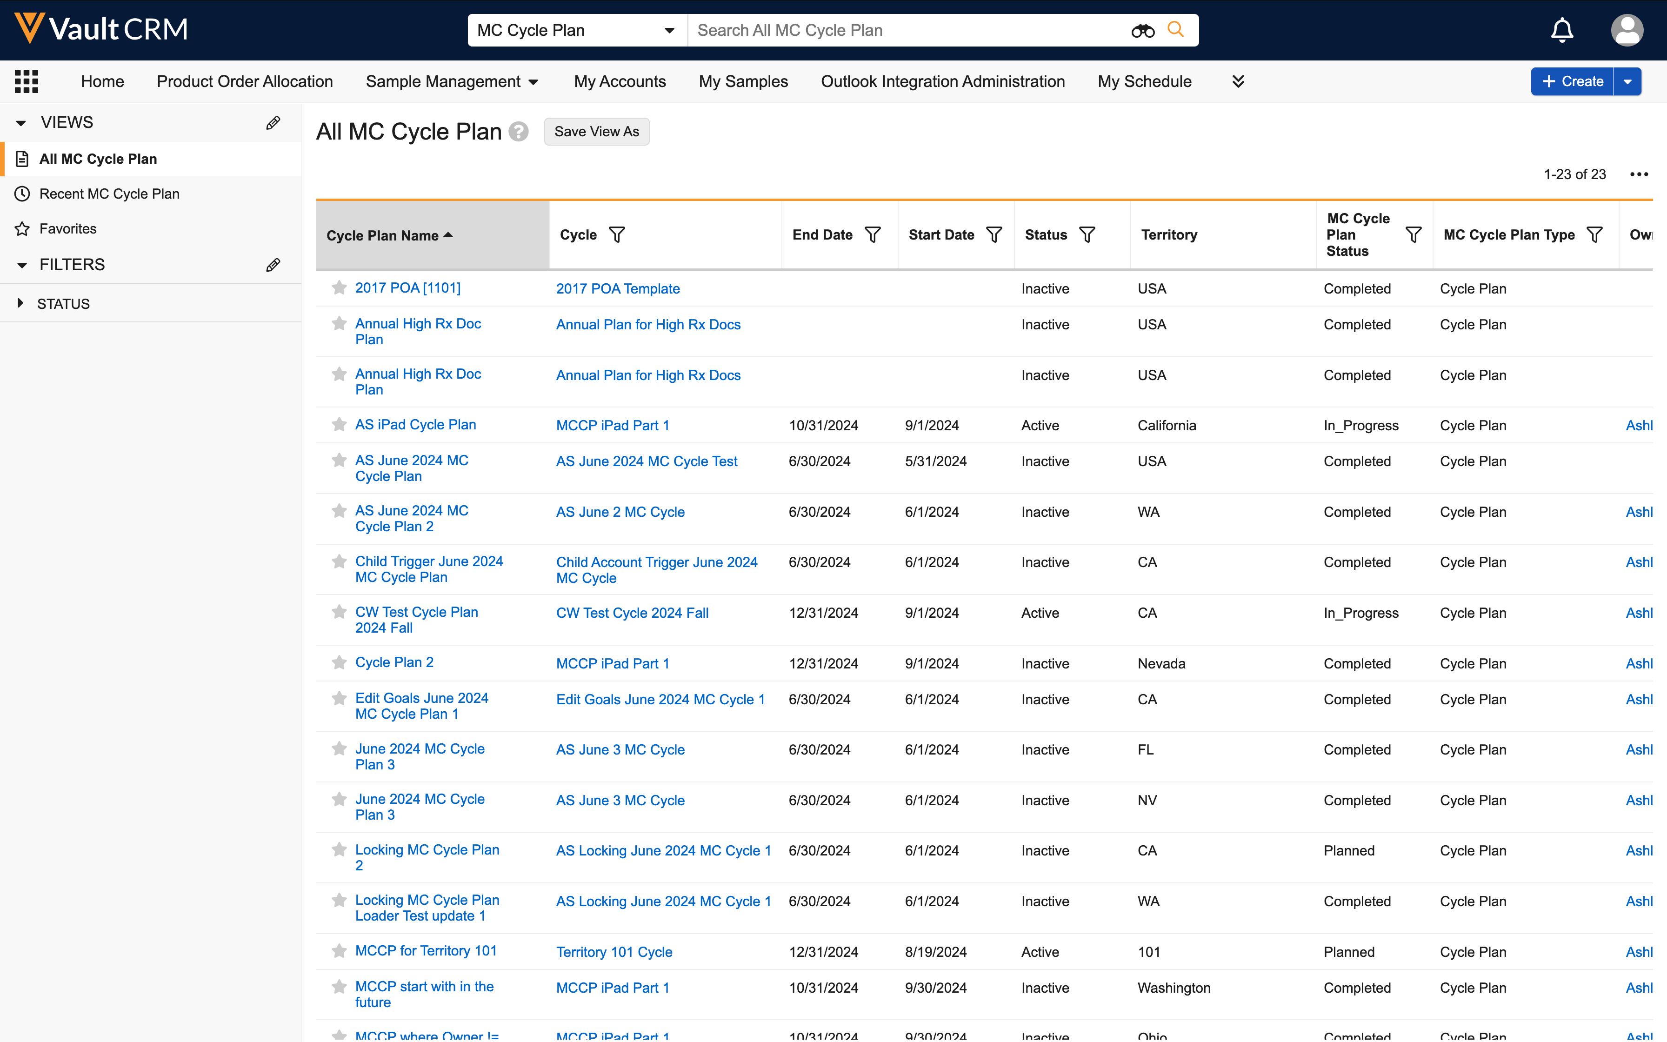The image size is (1667, 1042).
Task: Open the help icon beside page title
Action: [519, 132]
